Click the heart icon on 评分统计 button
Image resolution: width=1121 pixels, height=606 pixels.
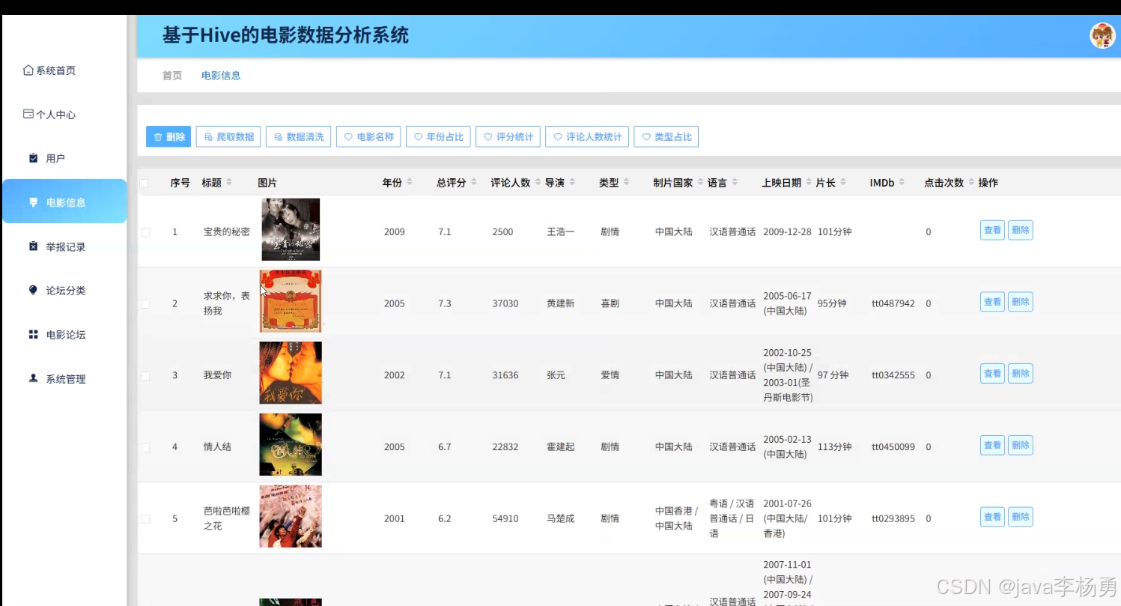pos(487,137)
